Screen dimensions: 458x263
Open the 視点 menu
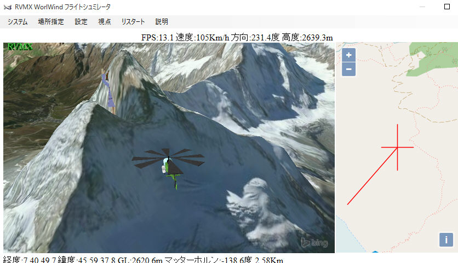coord(104,21)
